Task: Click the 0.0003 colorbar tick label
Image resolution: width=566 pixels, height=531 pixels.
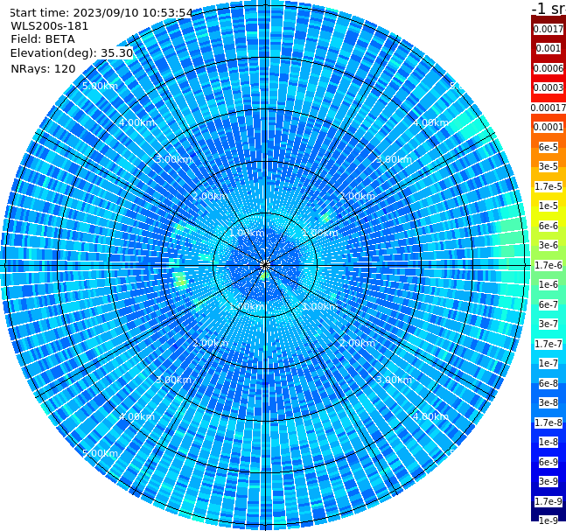Action: (549, 87)
